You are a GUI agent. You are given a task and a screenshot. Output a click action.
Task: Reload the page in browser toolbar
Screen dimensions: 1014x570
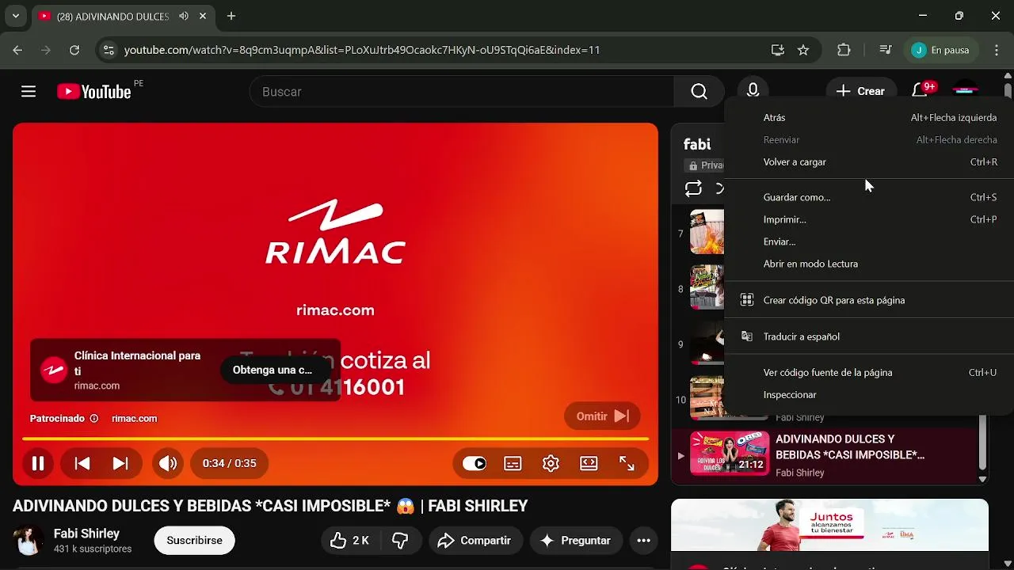[x=74, y=50]
